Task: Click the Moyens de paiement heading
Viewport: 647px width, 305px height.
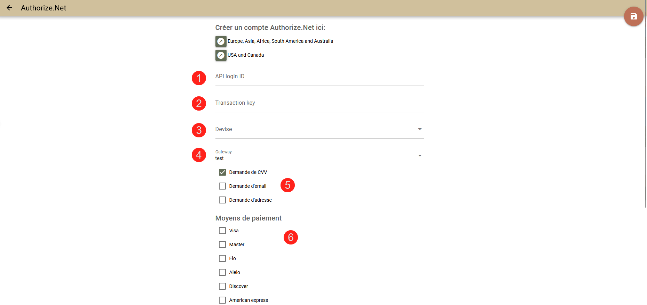Action: coord(248,218)
